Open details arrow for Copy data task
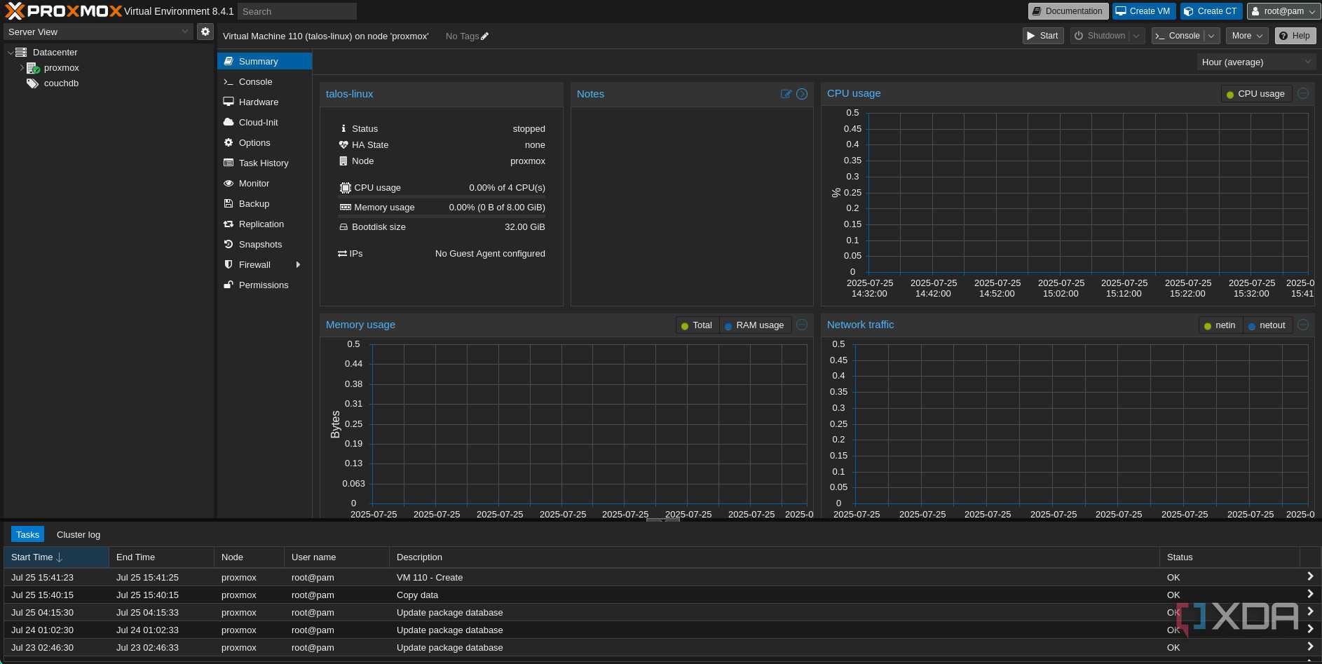This screenshot has width=1322, height=664. pos(1310,594)
